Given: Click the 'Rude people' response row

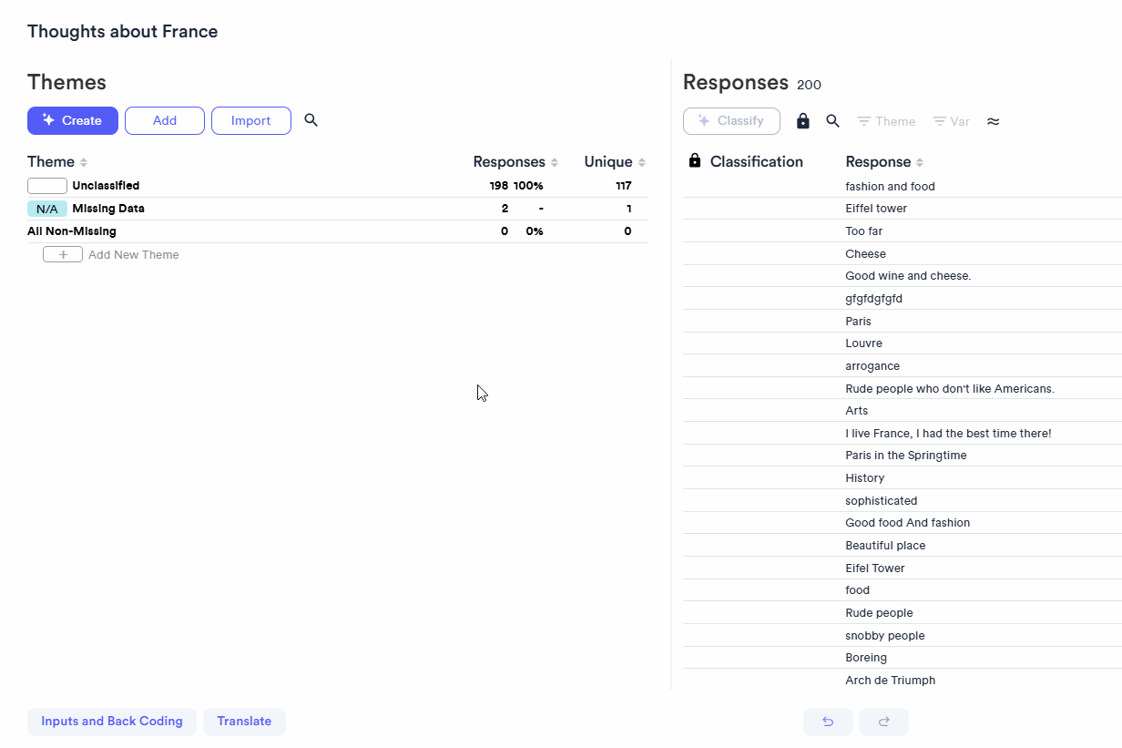Looking at the screenshot, I should tap(903, 613).
